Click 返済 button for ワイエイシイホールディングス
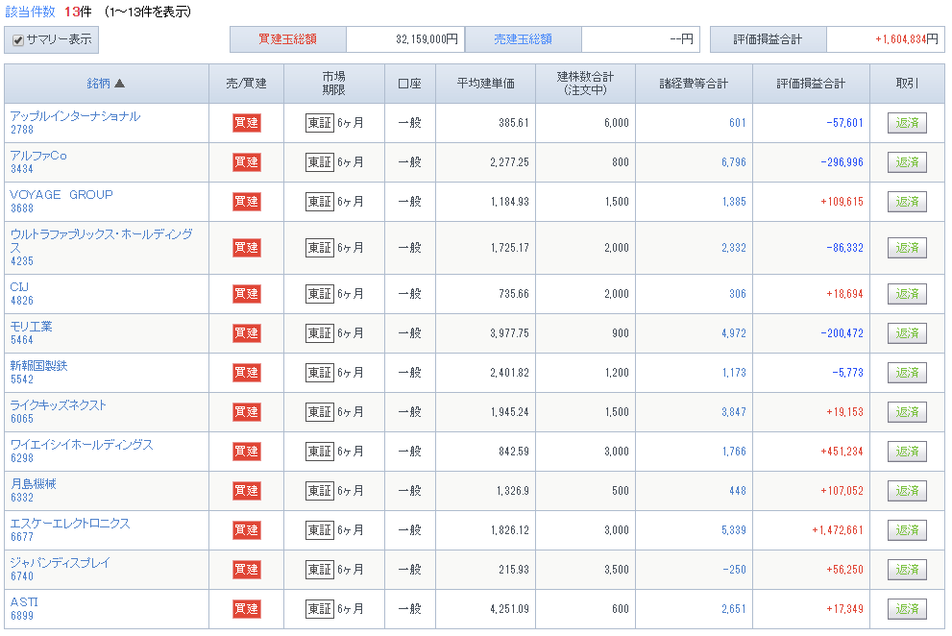Image resolution: width=952 pixels, height=636 pixels. [x=907, y=452]
